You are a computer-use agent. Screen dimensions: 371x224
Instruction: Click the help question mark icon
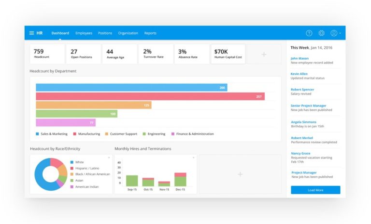tap(309, 33)
